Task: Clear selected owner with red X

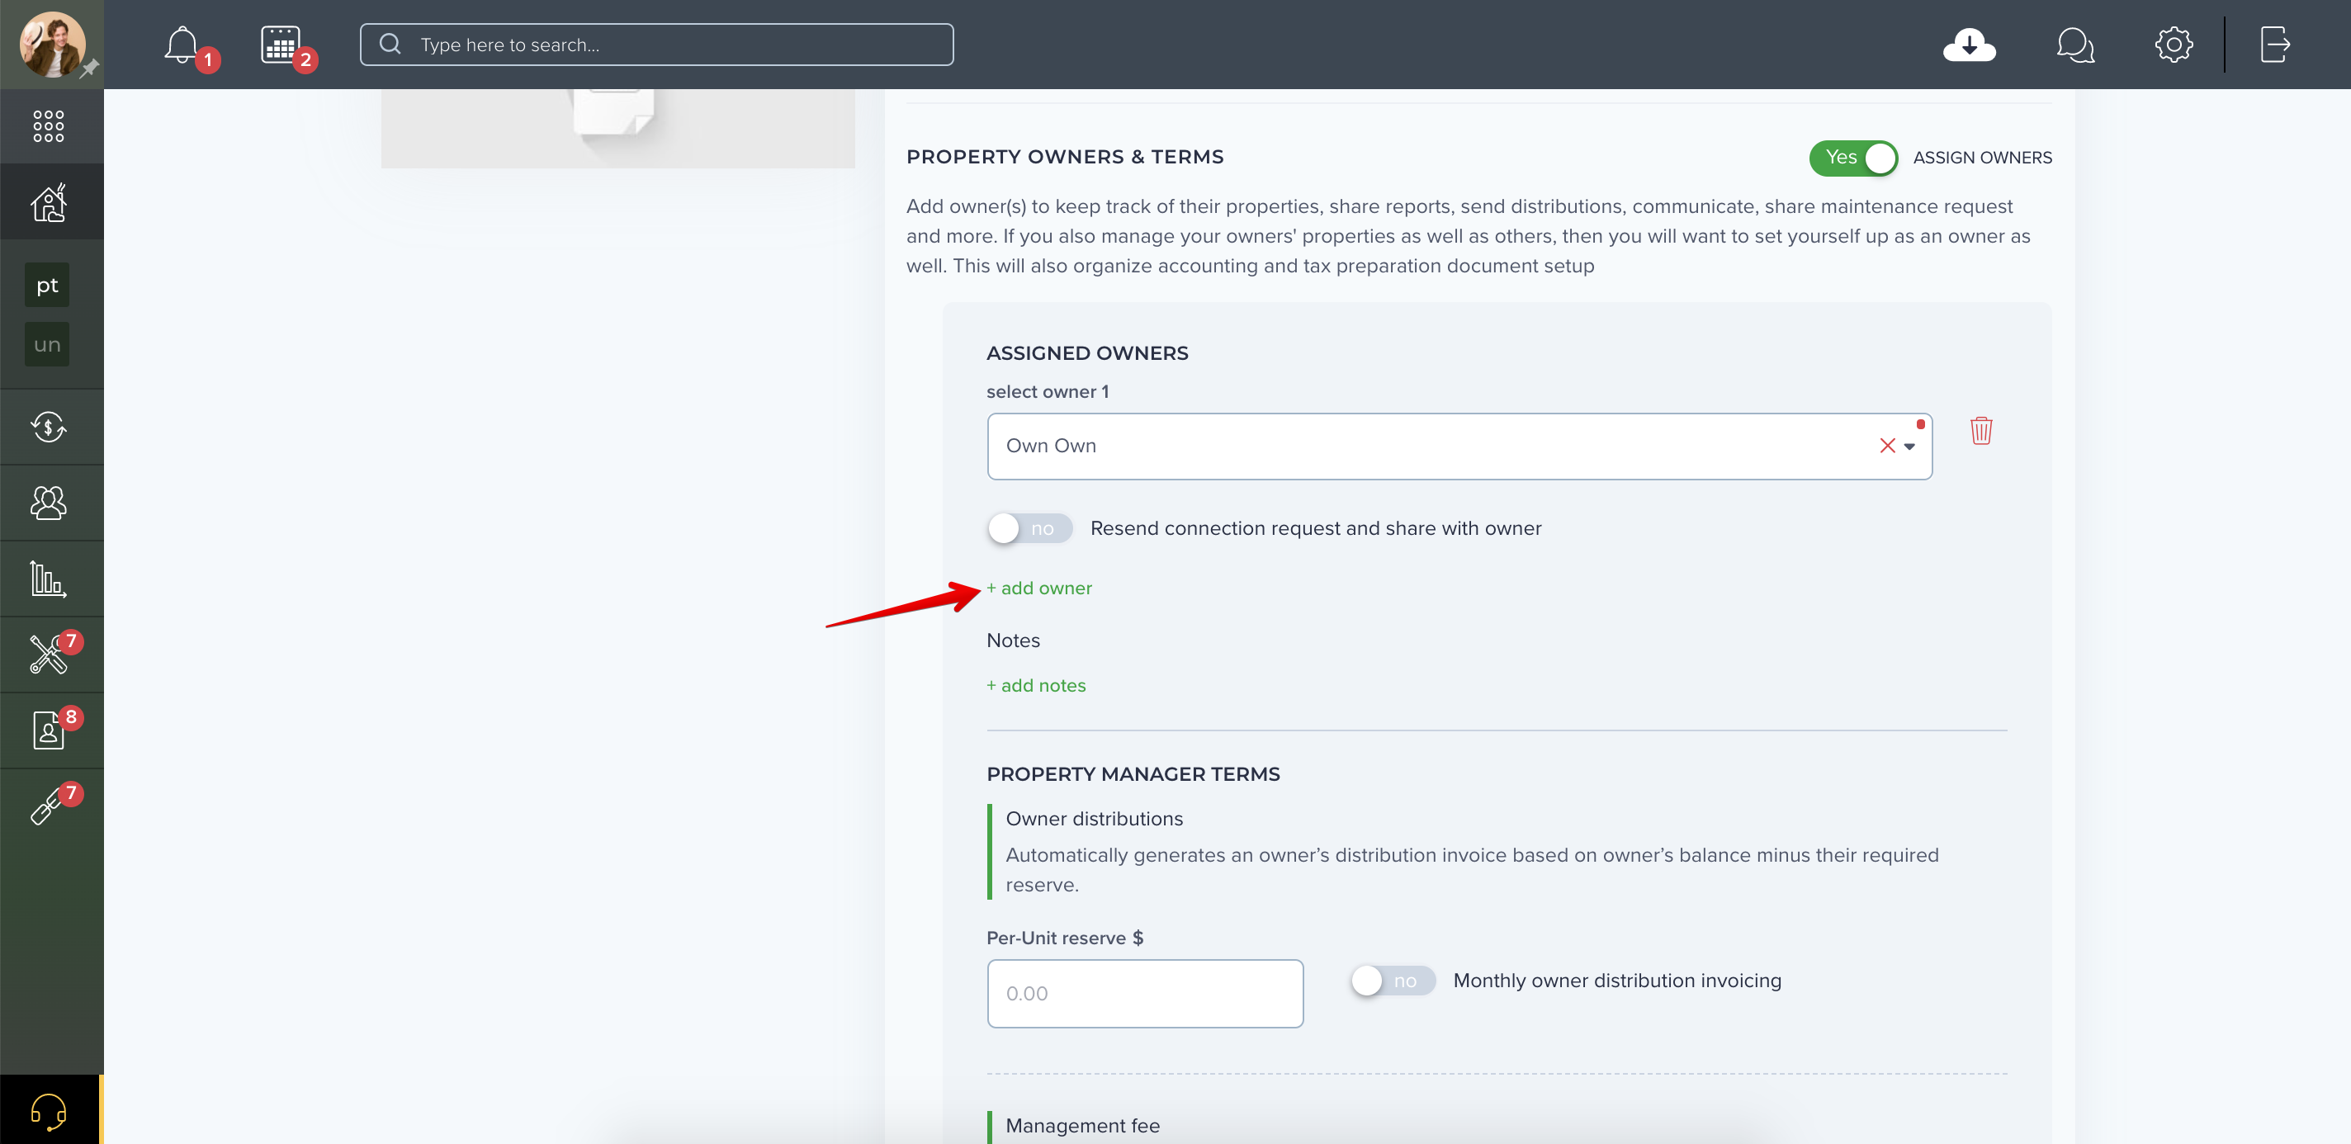Action: pos(1886,446)
